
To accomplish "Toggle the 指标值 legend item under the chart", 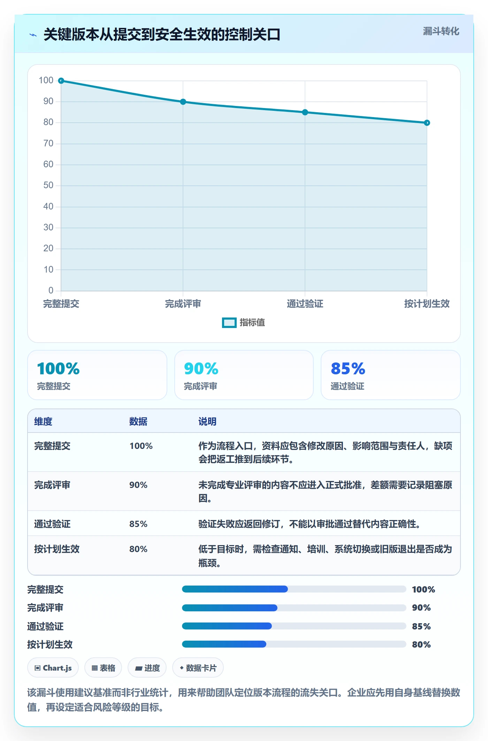I will tap(244, 322).
